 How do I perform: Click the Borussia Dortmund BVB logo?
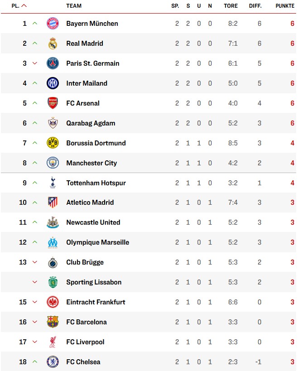click(x=53, y=143)
